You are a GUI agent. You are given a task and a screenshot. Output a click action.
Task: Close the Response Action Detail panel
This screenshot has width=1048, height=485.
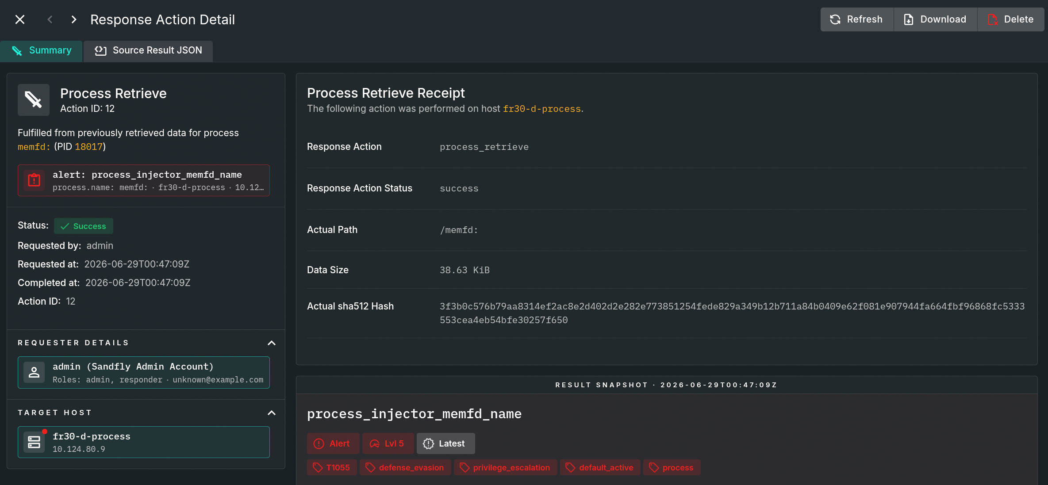20,19
